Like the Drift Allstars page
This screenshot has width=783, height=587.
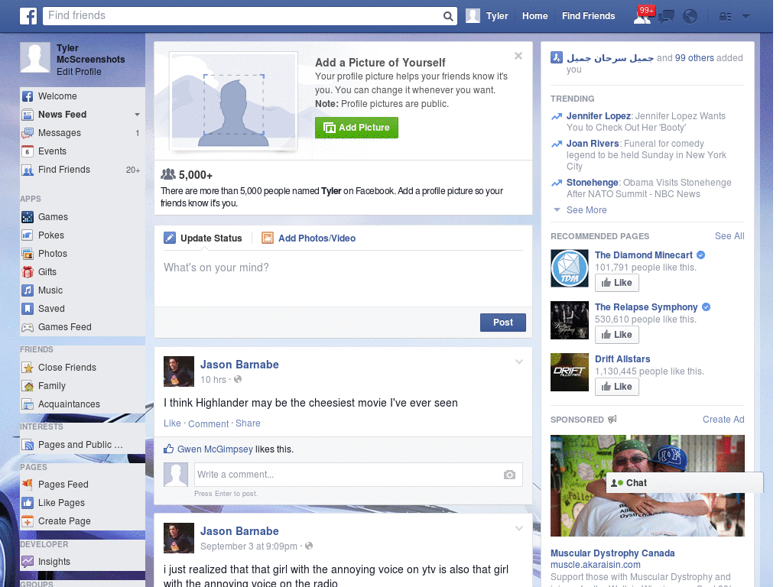point(617,387)
